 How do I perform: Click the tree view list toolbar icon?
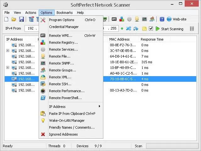pos(31,19)
